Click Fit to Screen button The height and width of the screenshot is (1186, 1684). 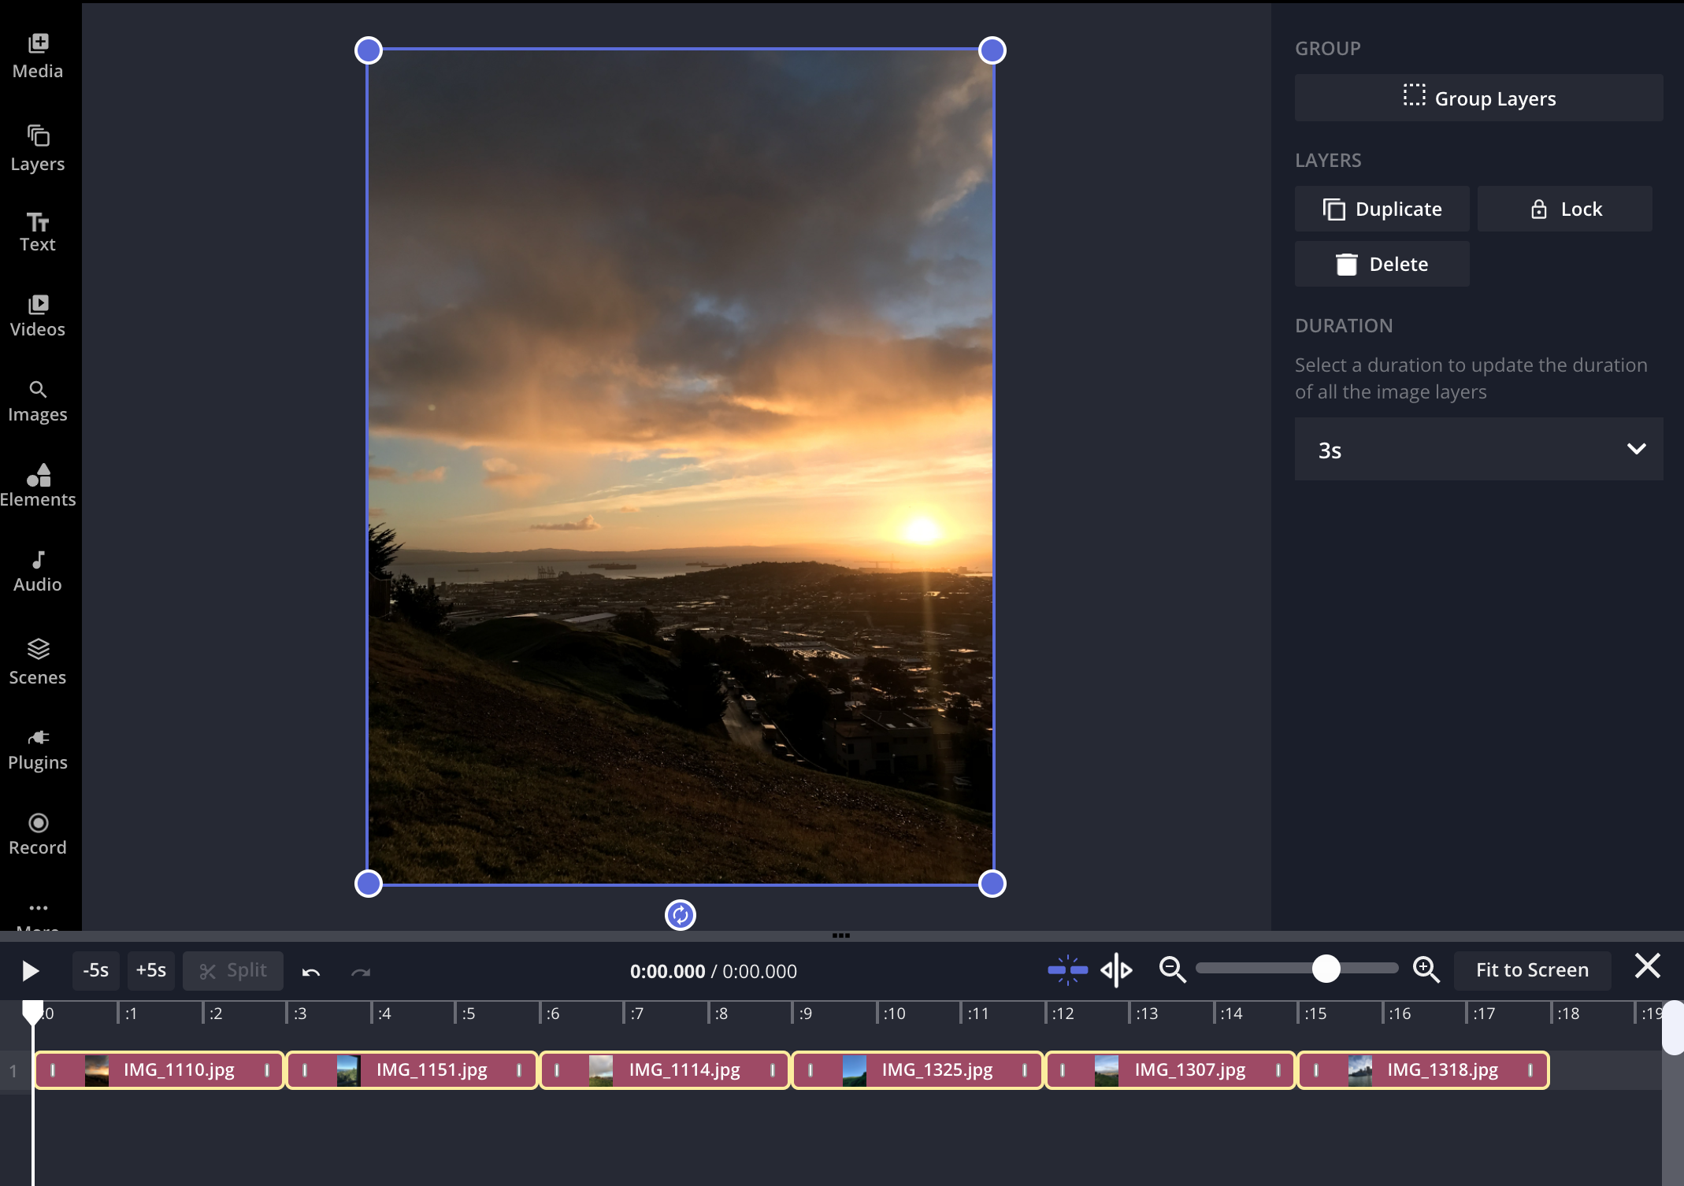pyautogui.click(x=1531, y=970)
